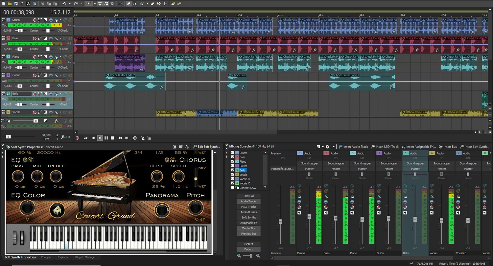
Task: Click the project tempo slider left of 90,000 BPM
Action: coord(9,137)
